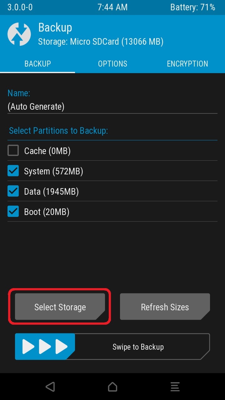Image resolution: width=225 pixels, height=400 pixels.
Task: Click the Refresh Sizes button
Action: pos(165,307)
